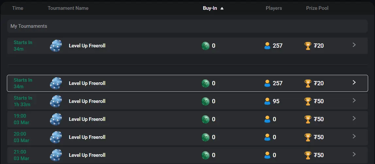Select the Starts In 1h 33m time text
375x164 pixels.
[23, 101]
